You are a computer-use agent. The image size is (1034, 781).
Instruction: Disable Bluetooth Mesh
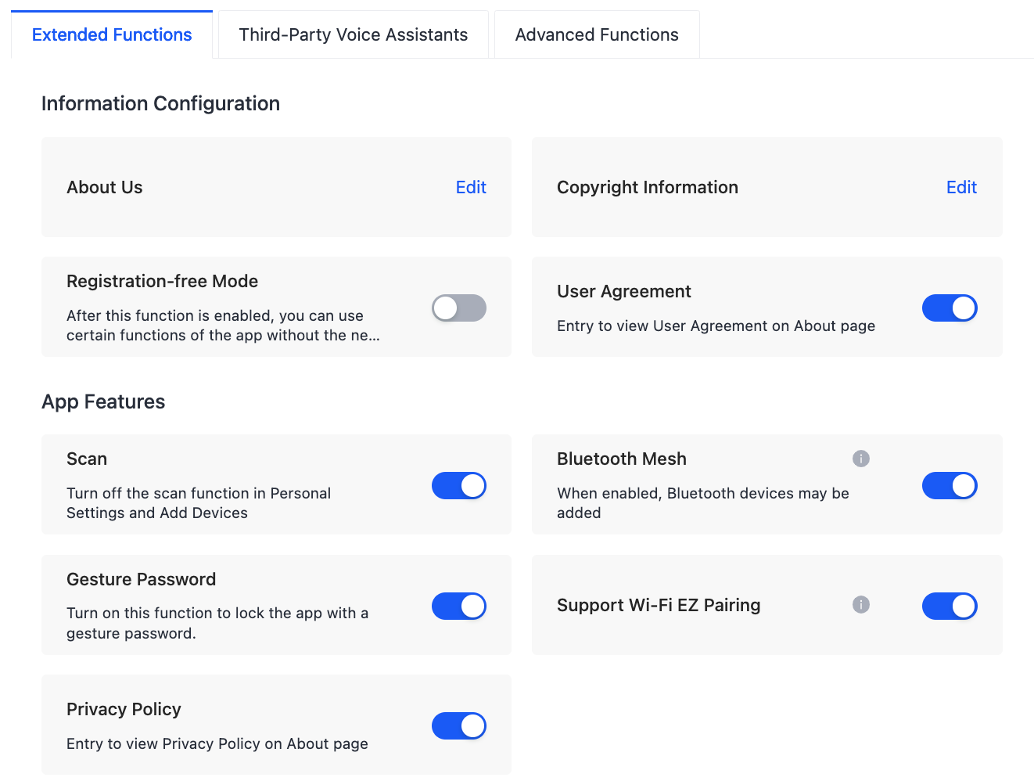[949, 485]
